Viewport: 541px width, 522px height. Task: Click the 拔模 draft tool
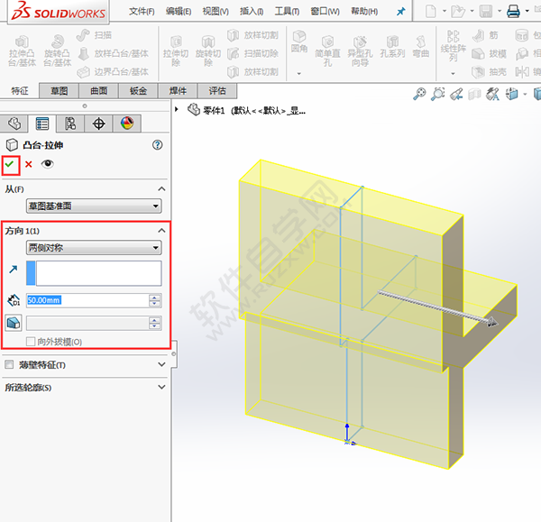click(489, 53)
